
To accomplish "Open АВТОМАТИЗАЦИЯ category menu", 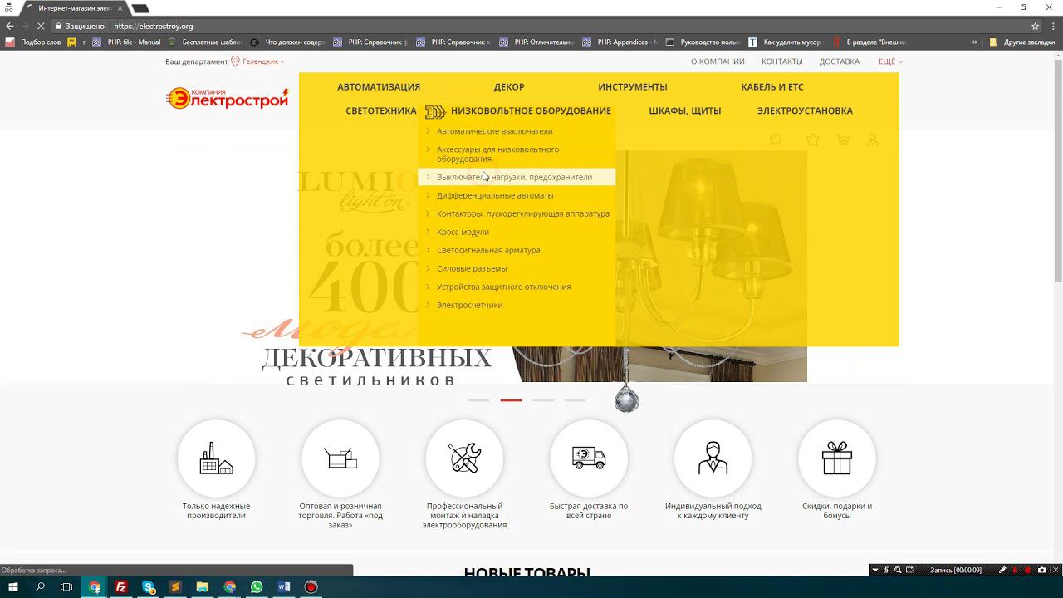I will tap(379, 86).
